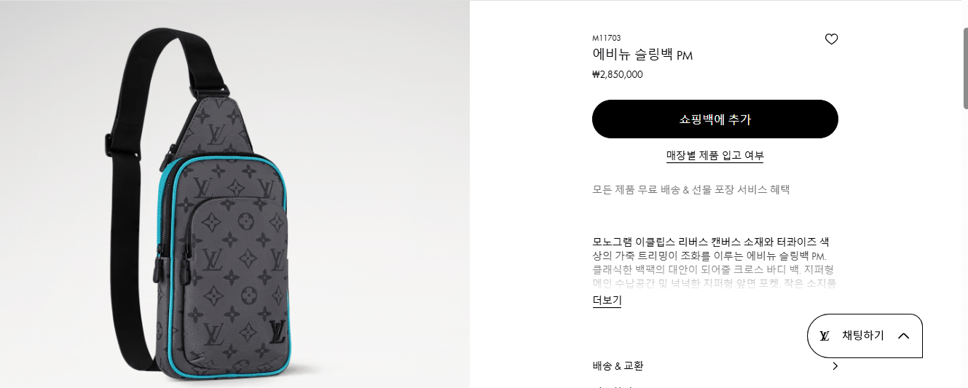
Task: Select the 배송 & 교환 section label
Action: [618, 366]
